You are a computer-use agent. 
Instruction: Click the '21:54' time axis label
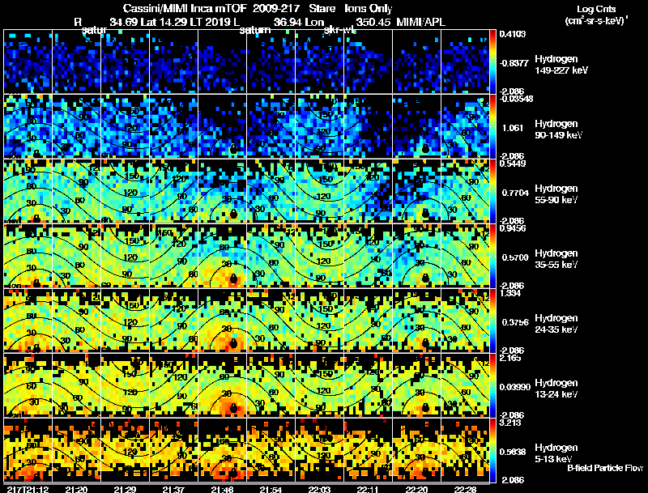coord(271,489)
